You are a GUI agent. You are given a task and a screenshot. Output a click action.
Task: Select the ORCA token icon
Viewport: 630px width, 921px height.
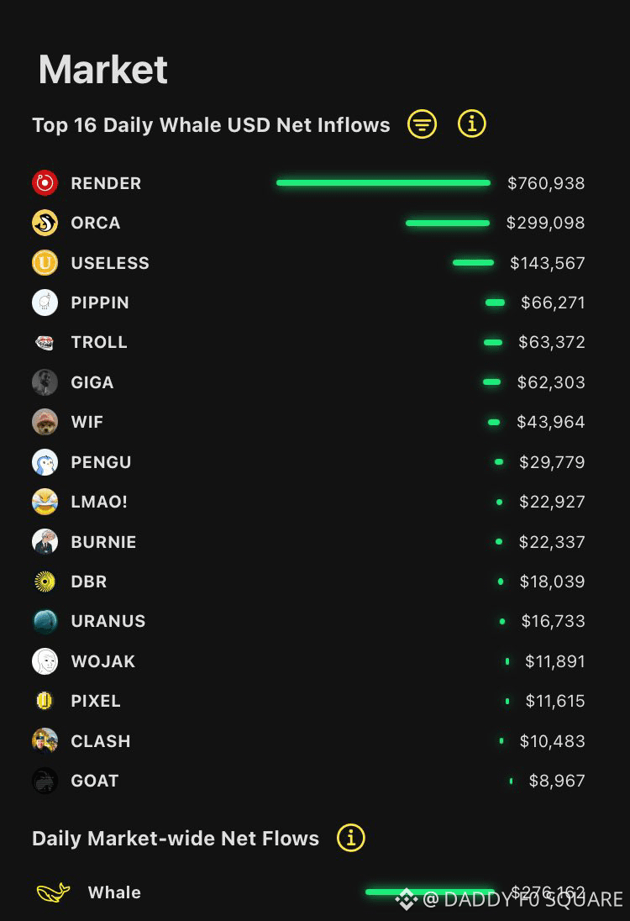coord(45,223)
